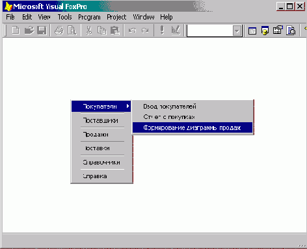The image size is (307, 249).
Task: Click the Modify Form ruler icon
Action: (176, 30)
